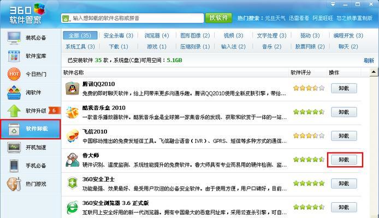
Task: Click the title 360安全浏览器 3.6 正式版
Action: point(116,203)
